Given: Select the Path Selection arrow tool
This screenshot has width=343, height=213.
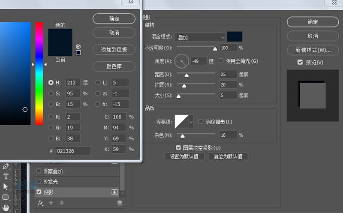Looking at the screenshot, I should (6, 186).
